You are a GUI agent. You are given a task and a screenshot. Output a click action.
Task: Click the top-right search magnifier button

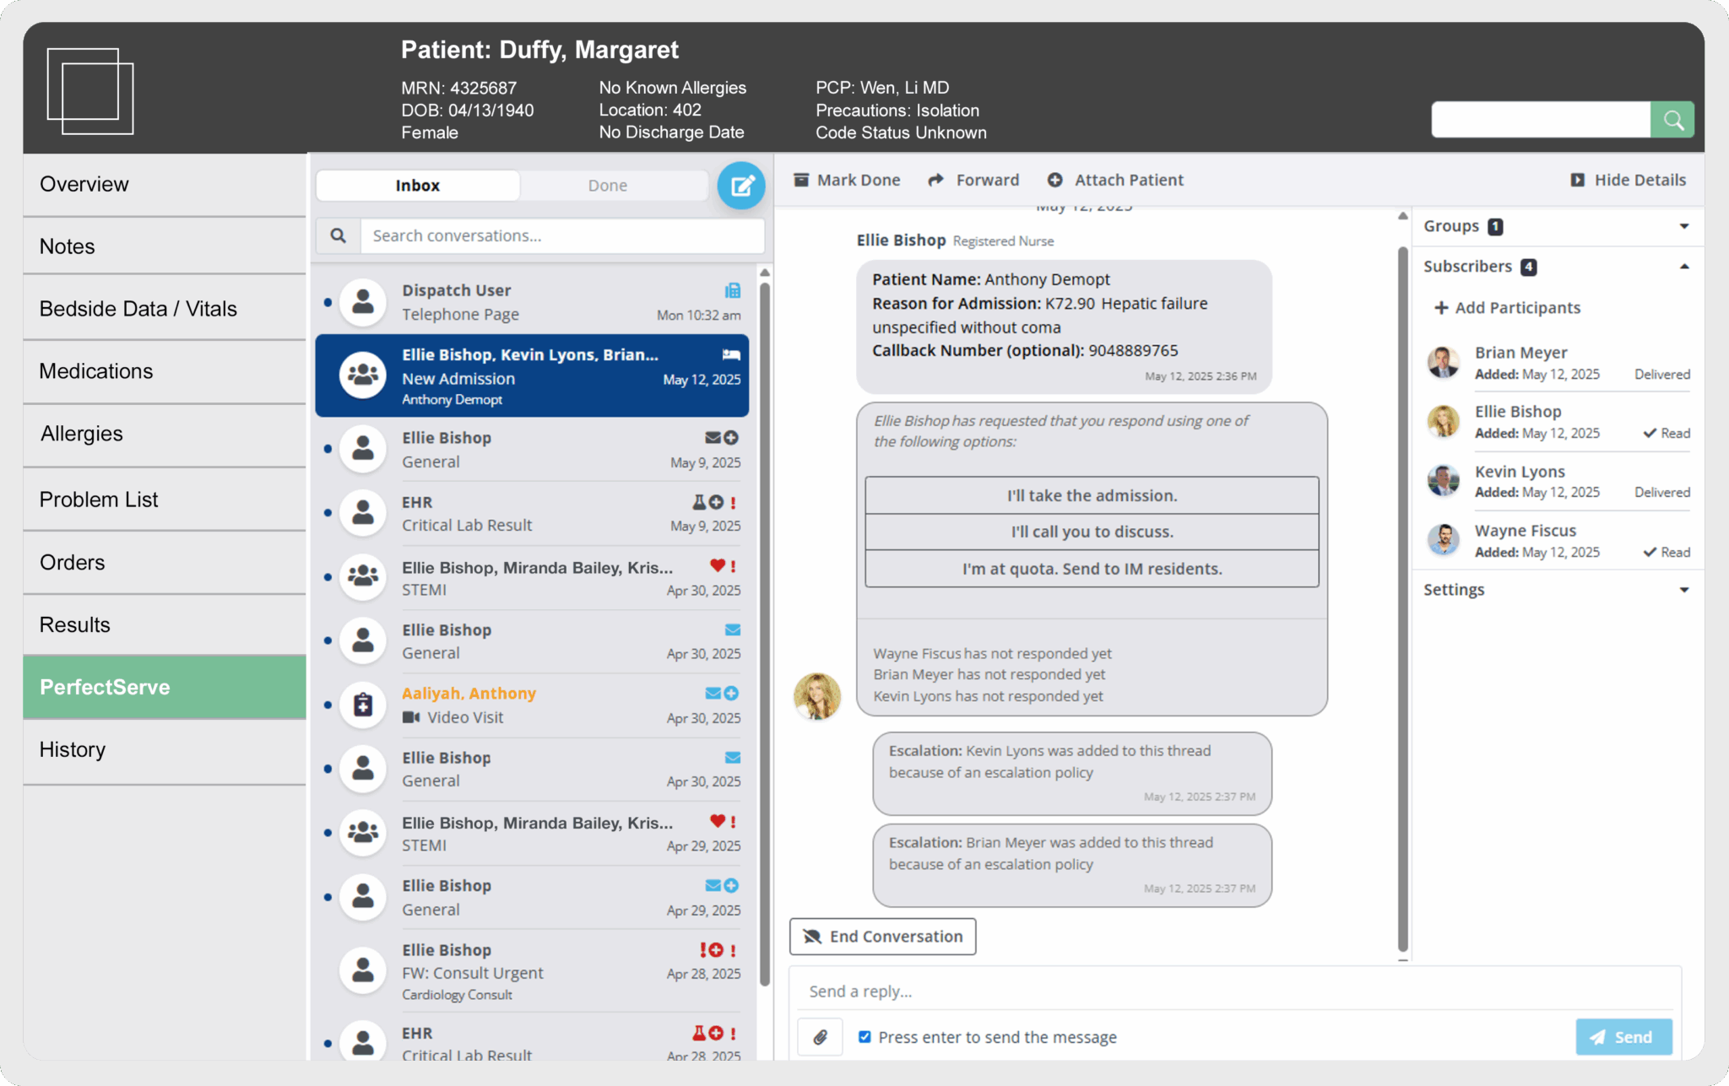[1672, 119]
